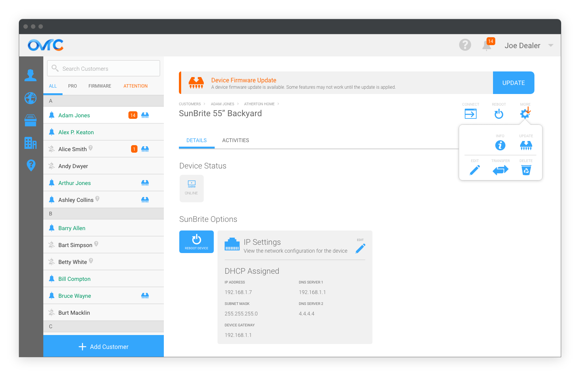Toggle notification bell for Adam Jones

pyautogui.click(x=52, y=115)
